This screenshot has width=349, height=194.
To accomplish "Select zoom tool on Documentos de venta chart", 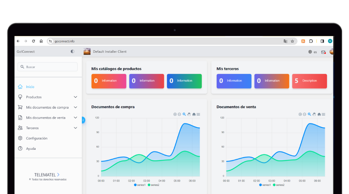I will tap(309, 114).
